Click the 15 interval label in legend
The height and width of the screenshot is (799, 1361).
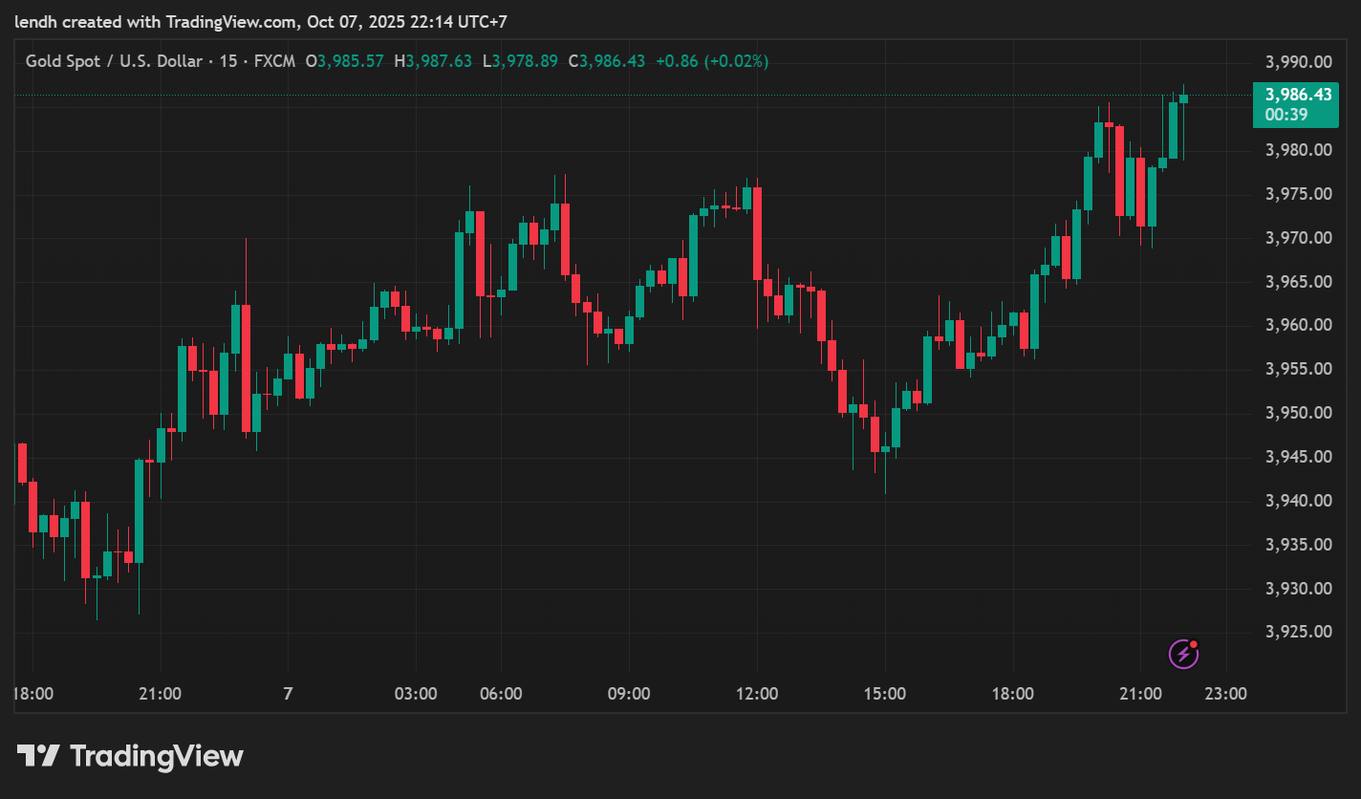(228, 61)
